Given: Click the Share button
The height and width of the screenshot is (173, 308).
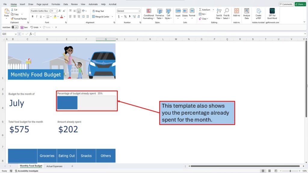Looking at the screenshot, I should click(300, 4).
